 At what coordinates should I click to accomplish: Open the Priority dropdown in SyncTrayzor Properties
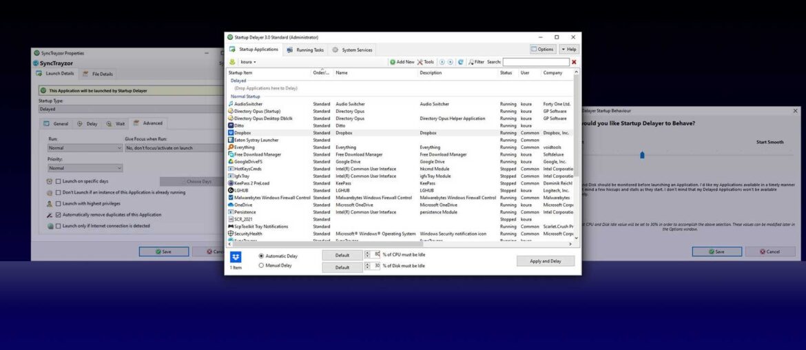click(85, 168)
